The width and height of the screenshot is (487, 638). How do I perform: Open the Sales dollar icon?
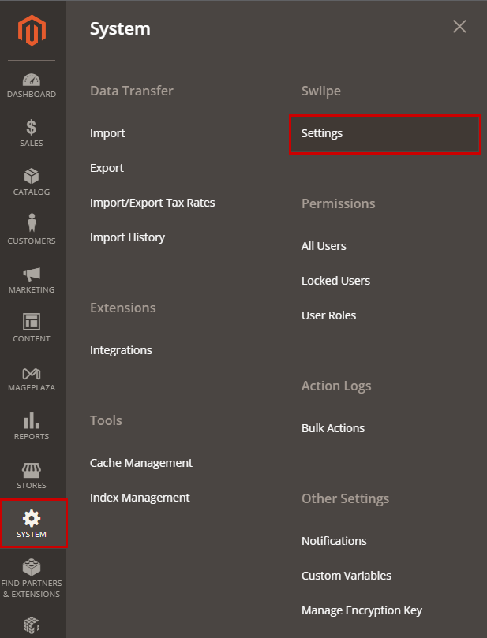pyautogui.click(x=32, y=128)
